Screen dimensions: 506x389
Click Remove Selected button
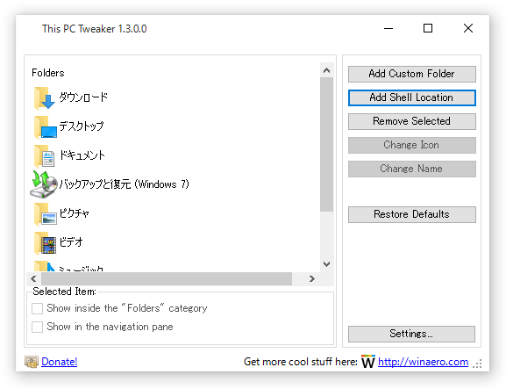click(x=412, y=121)
